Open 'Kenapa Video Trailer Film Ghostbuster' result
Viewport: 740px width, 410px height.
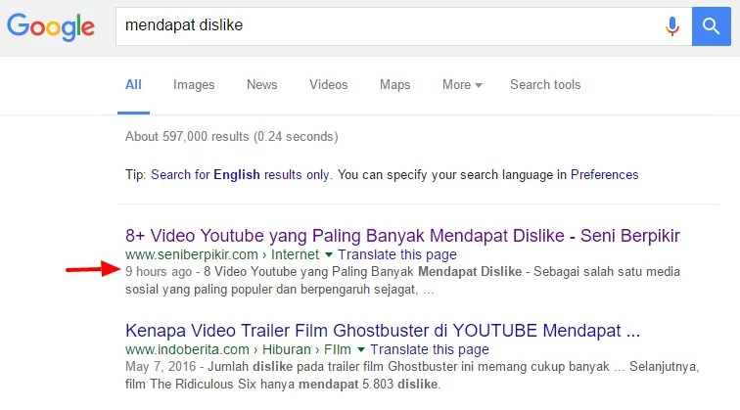pyautogui.click(x=382, y=330)
